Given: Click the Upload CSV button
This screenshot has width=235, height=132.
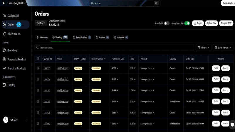Looking at the screenshot, I should 211,23.
